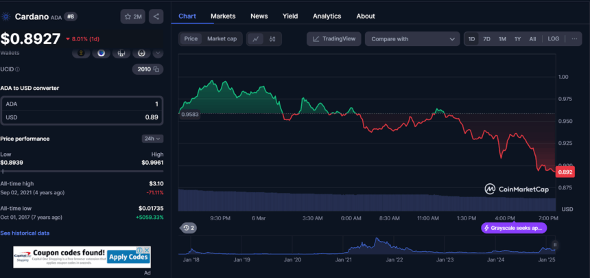Switch to the Analytics tab
Viewport: 590px width, 278px height.
tap(327, 16)
